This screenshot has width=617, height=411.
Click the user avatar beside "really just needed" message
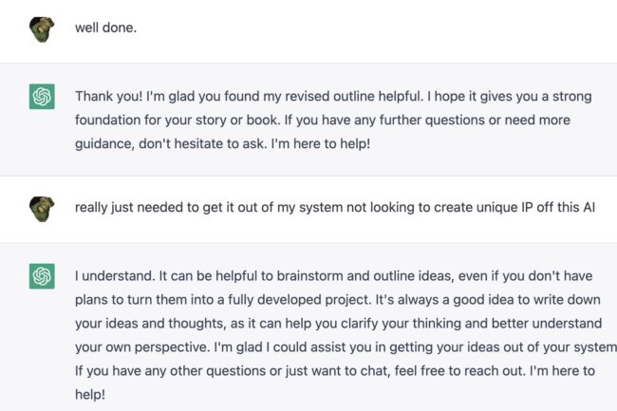tap(42, 208)
